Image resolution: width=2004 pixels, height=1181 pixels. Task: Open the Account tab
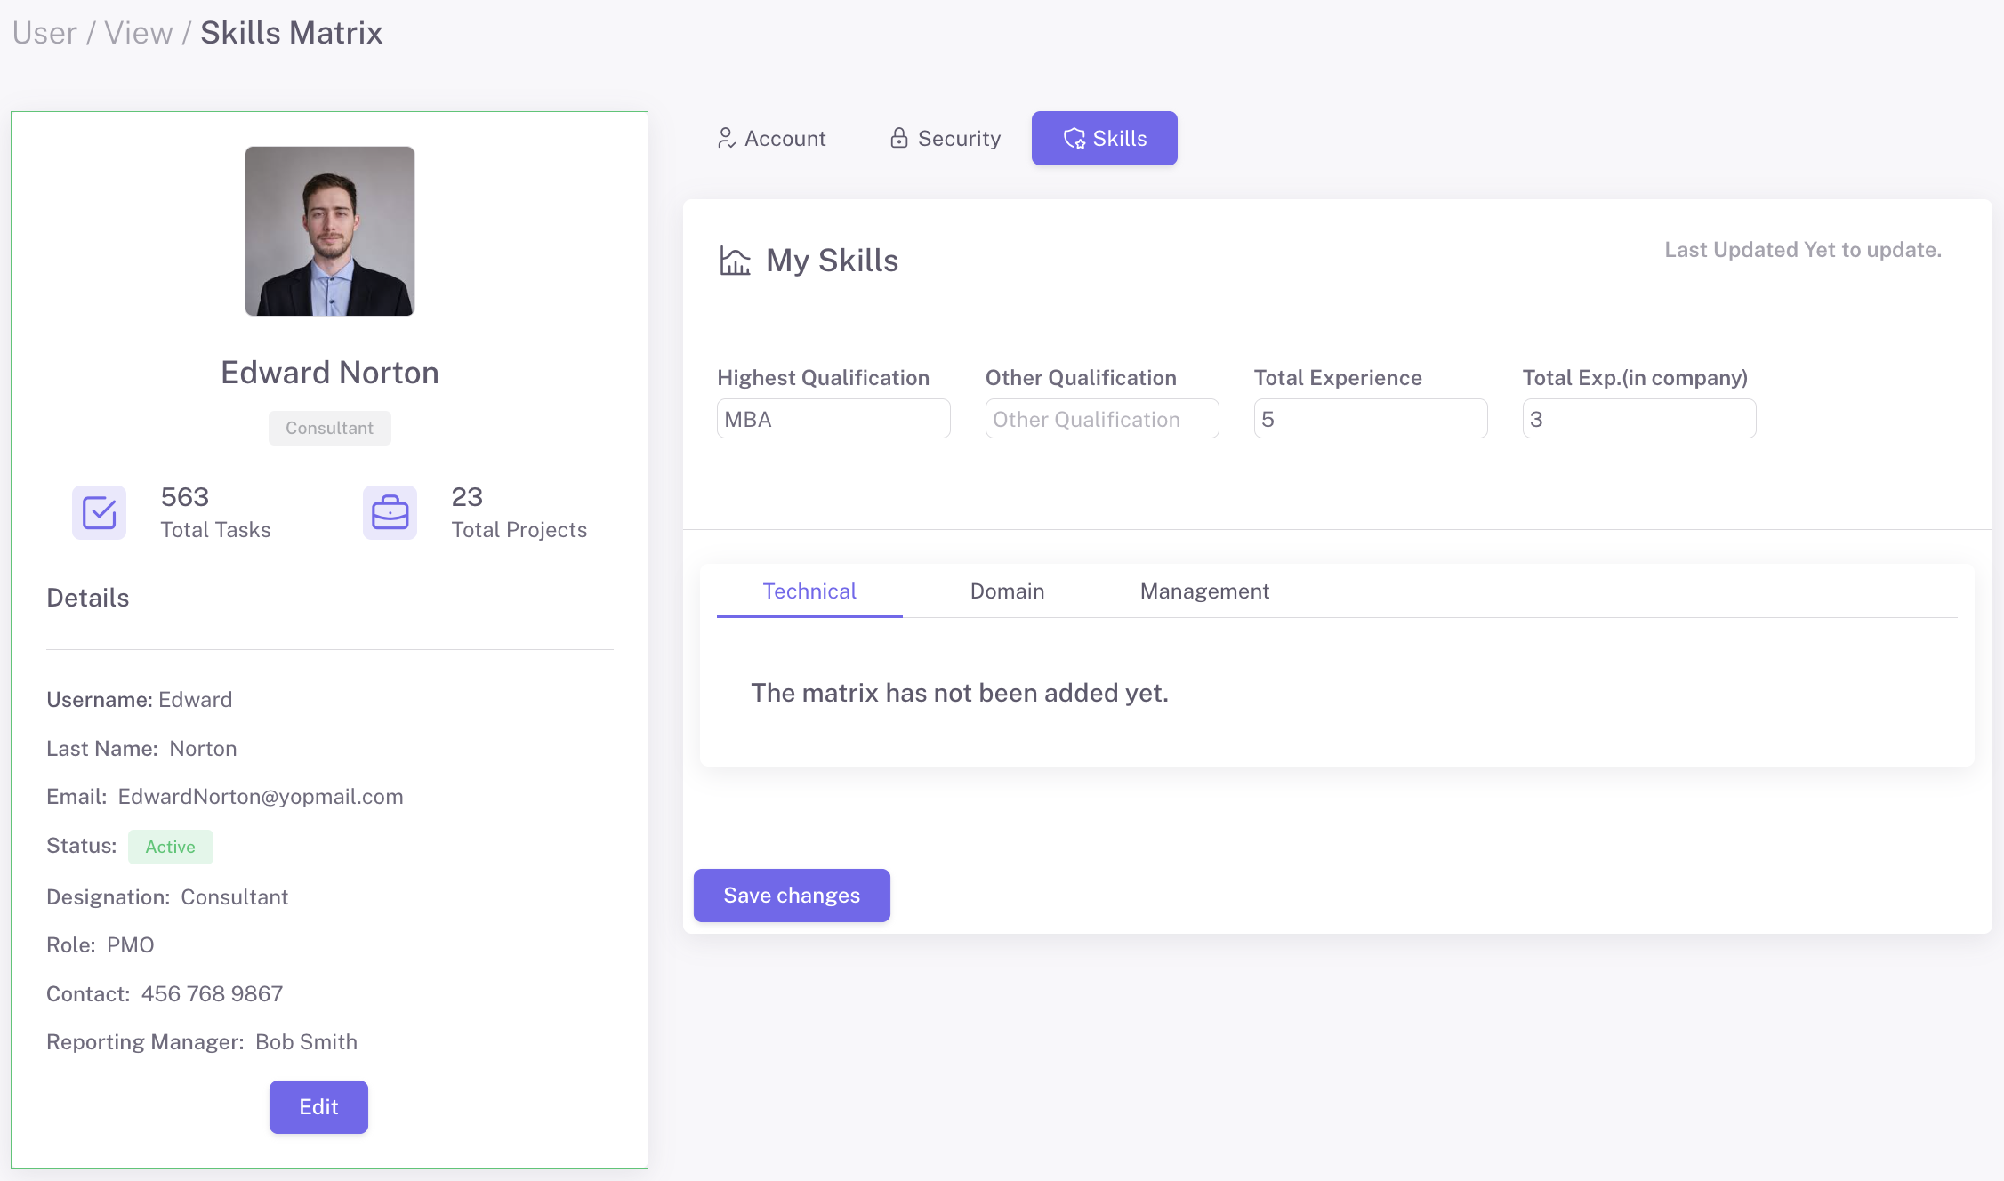pos(772,138)
